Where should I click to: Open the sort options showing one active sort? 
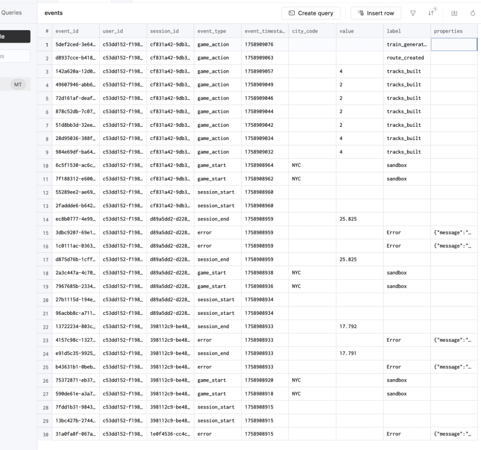[431, 13]
